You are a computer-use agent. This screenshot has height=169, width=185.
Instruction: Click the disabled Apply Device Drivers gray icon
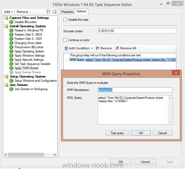click(11, 72)
